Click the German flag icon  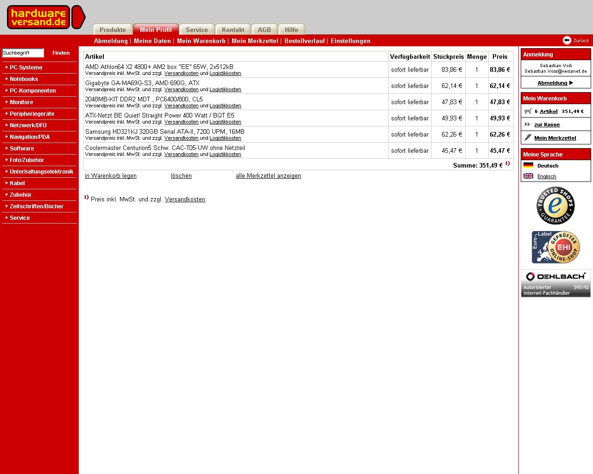pyautogui.click(x=528, y=165)
